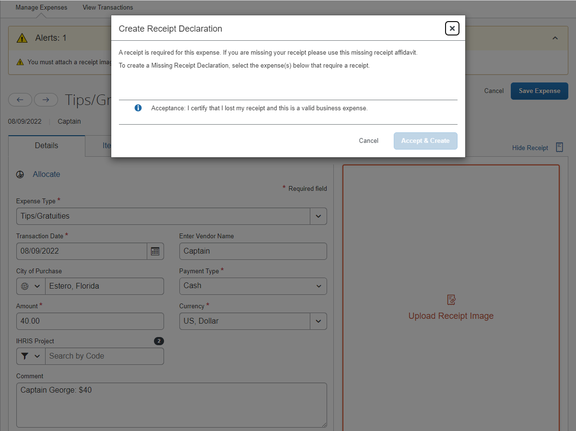
Task: Click the calendar icon for Transaction Date
Action: pyautogui.click(x=155, y=251)
